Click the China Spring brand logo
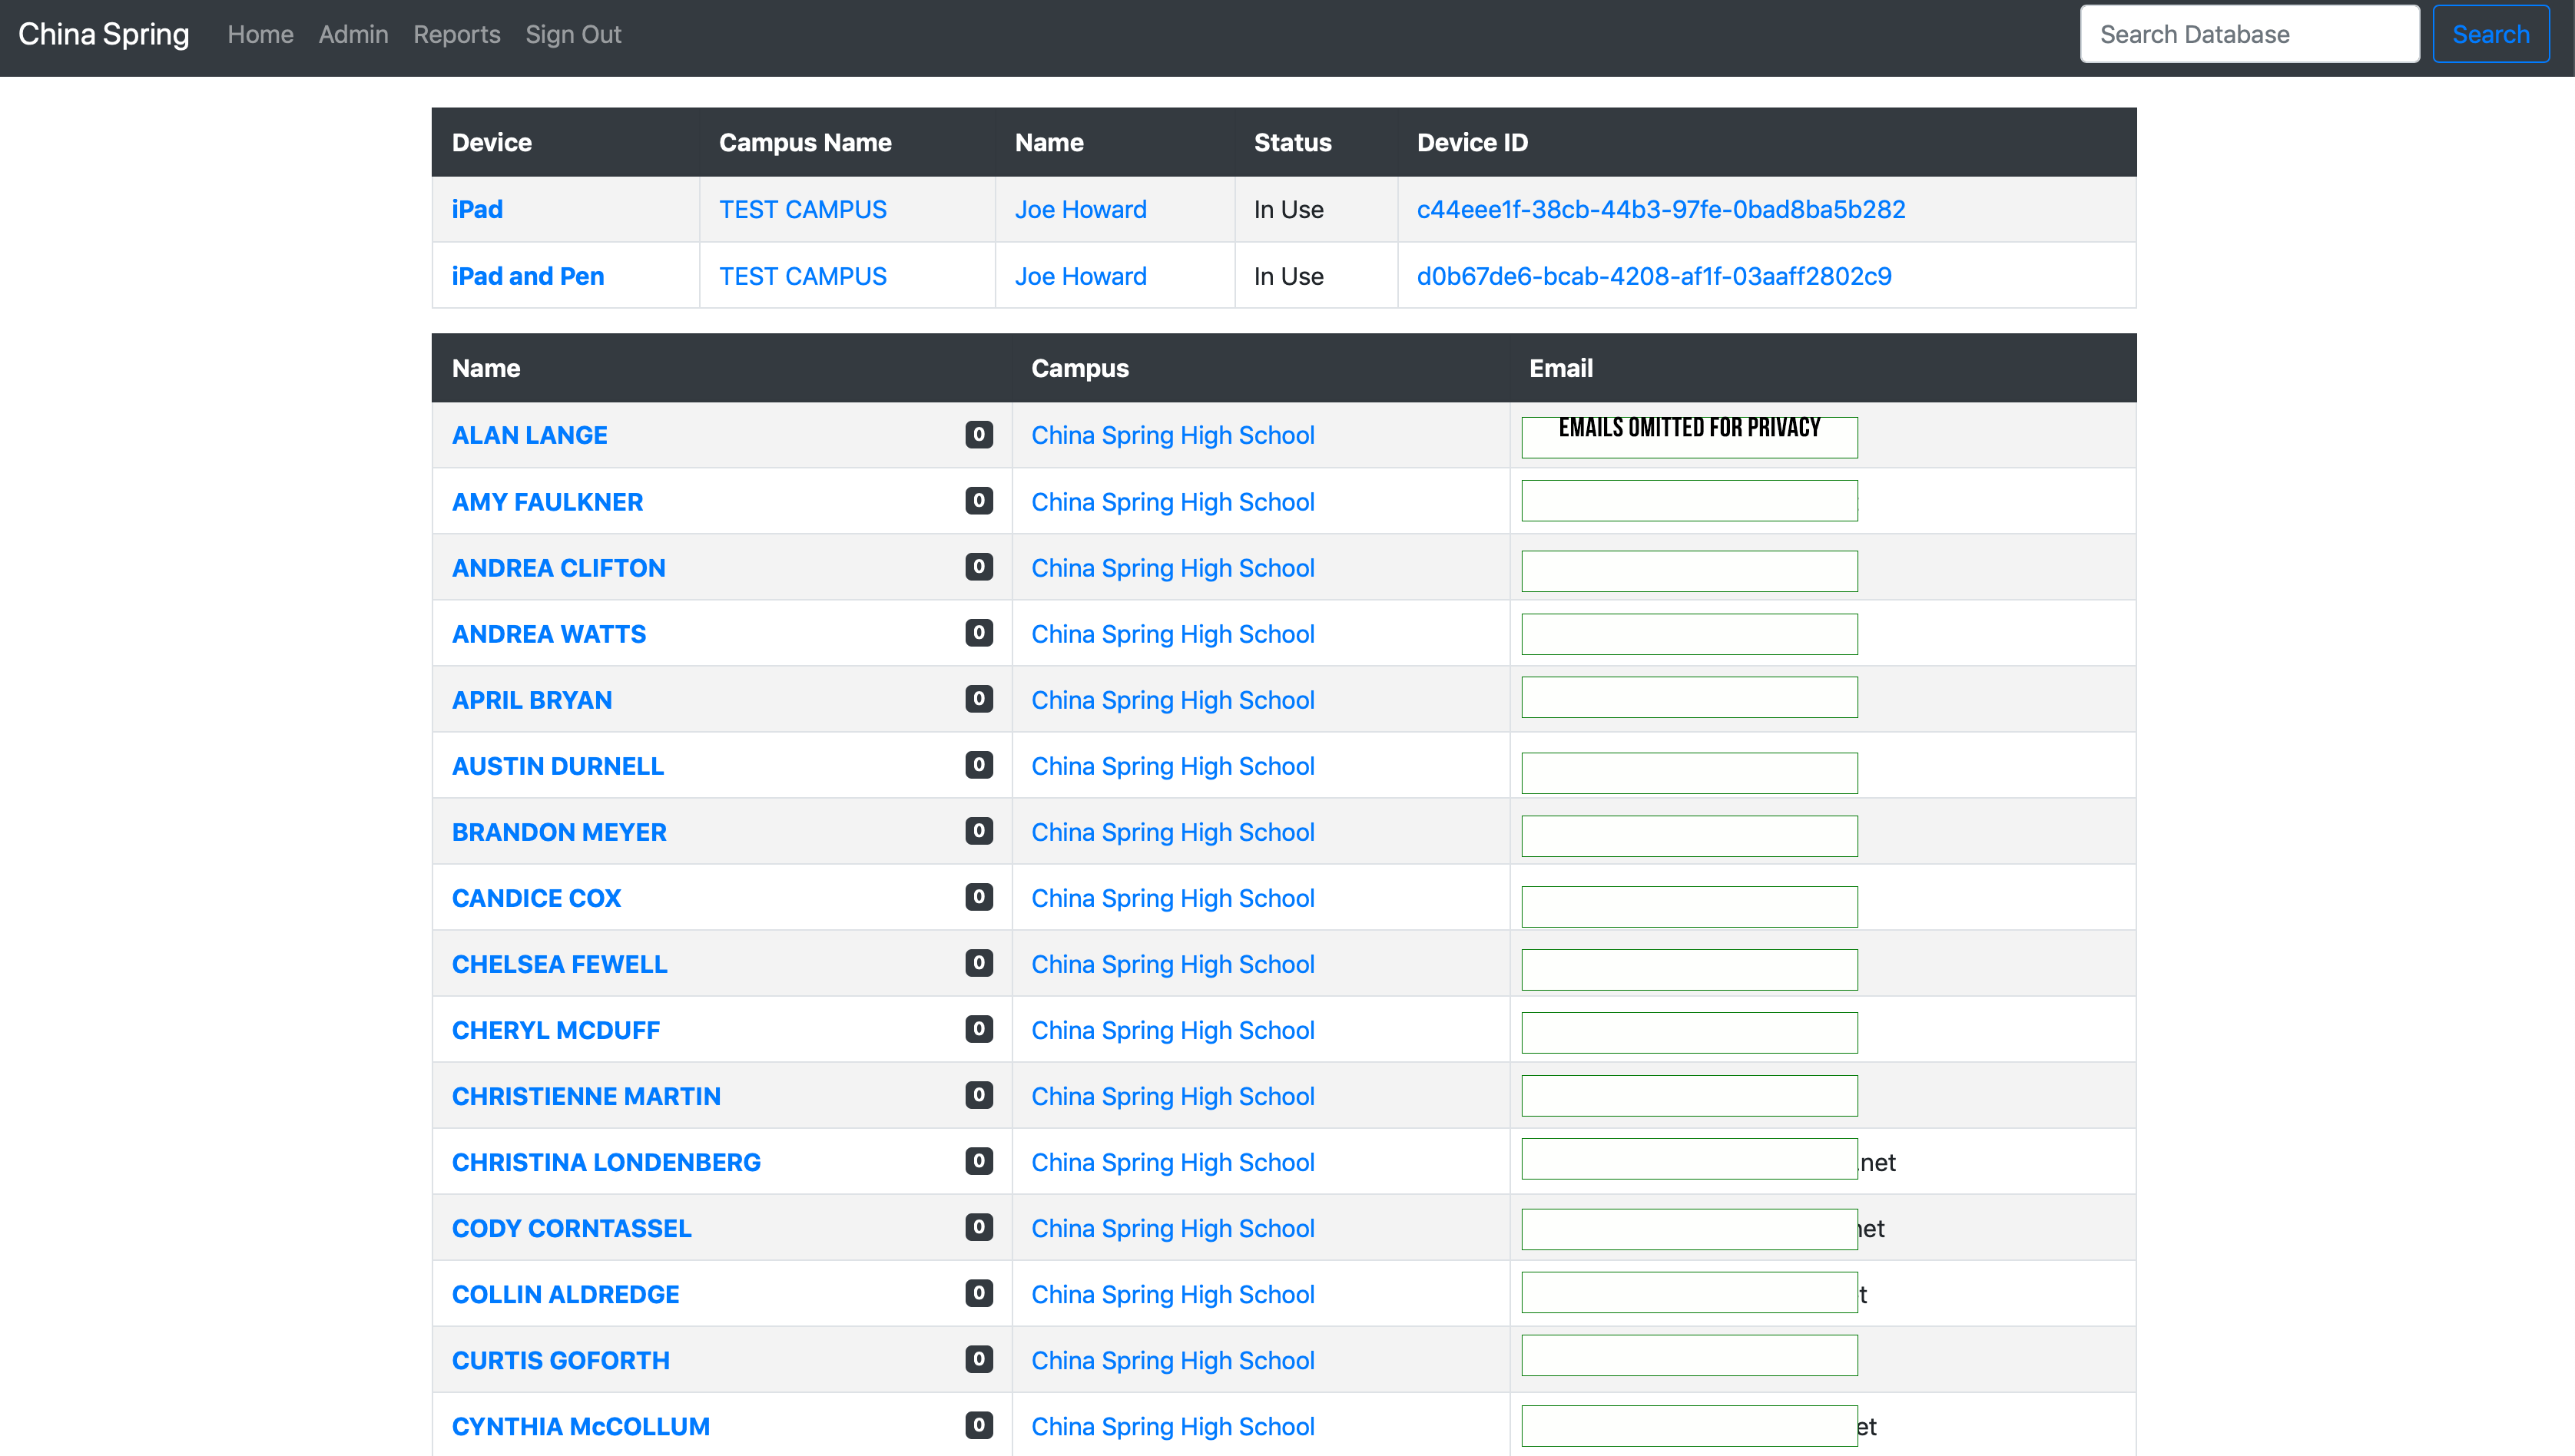Screen dimensions: 2575x1456 [x=103, y=33]
